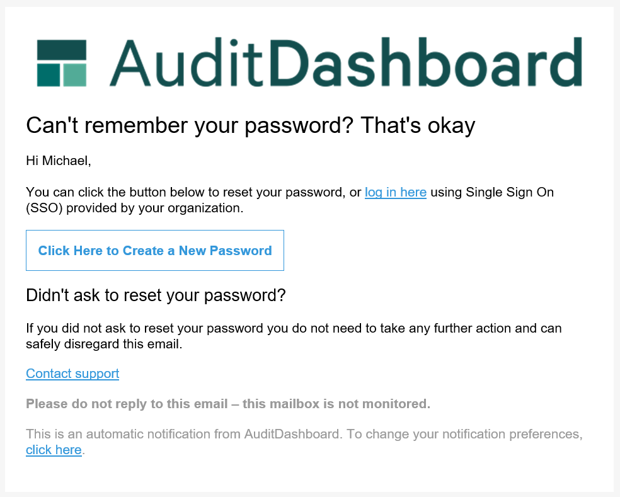Click the "If you did not ask" paragraph start

click(76, 328)
